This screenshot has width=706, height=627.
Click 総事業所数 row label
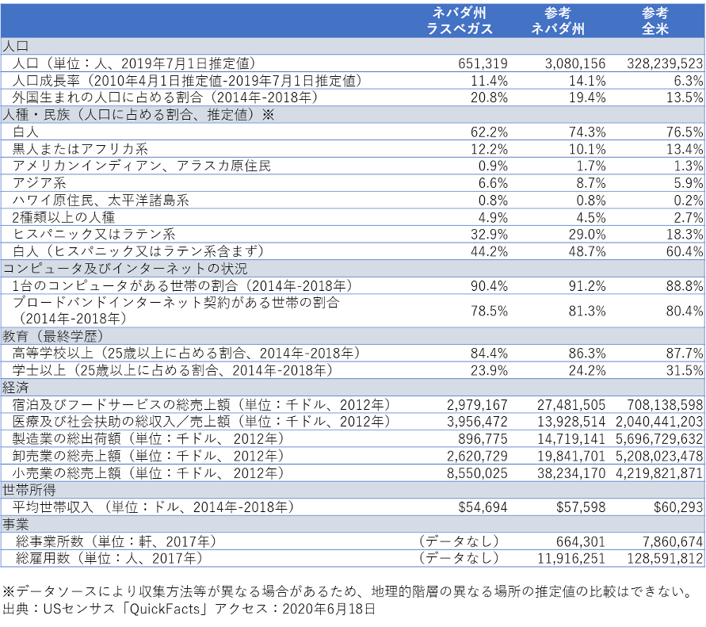click(x=116, y=541)
